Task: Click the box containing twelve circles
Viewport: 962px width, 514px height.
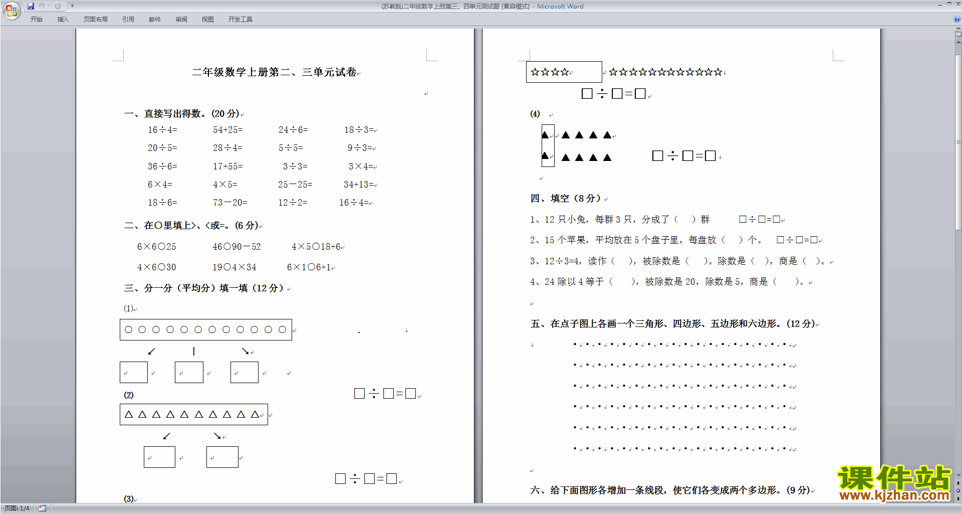Action: coord(206,330)
